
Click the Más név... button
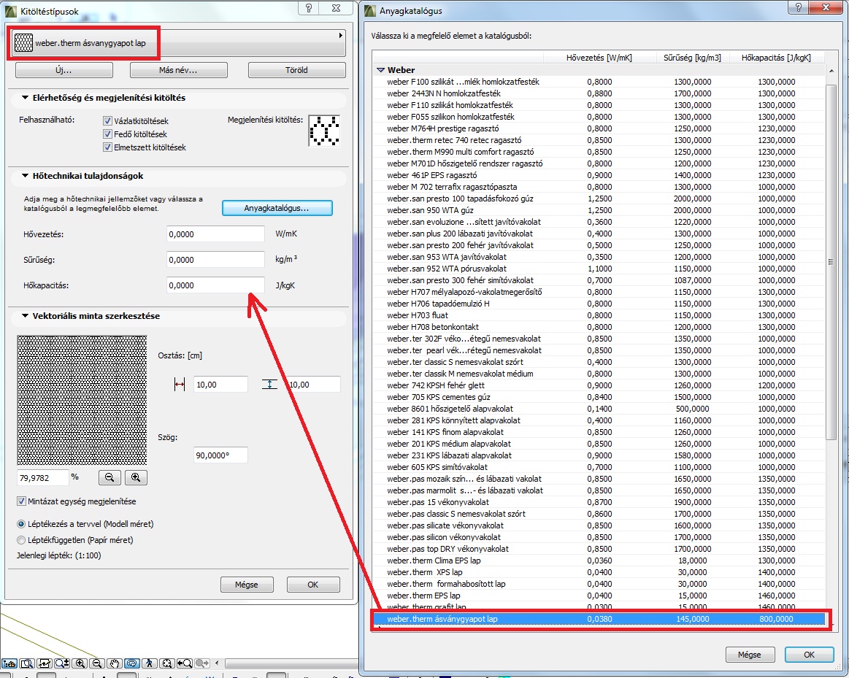(x=178, y=70)
